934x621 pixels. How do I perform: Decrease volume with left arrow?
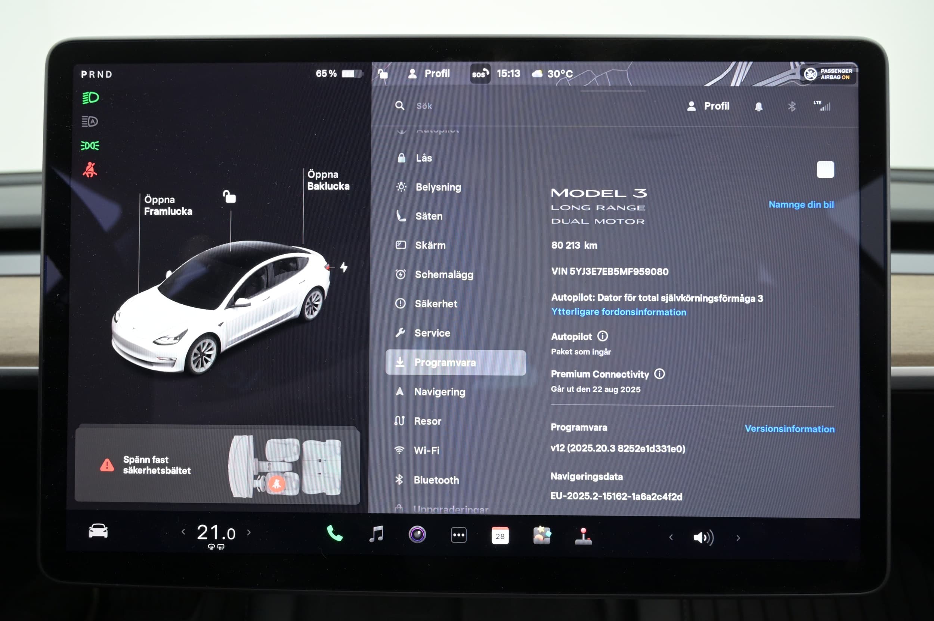(671, 537)
